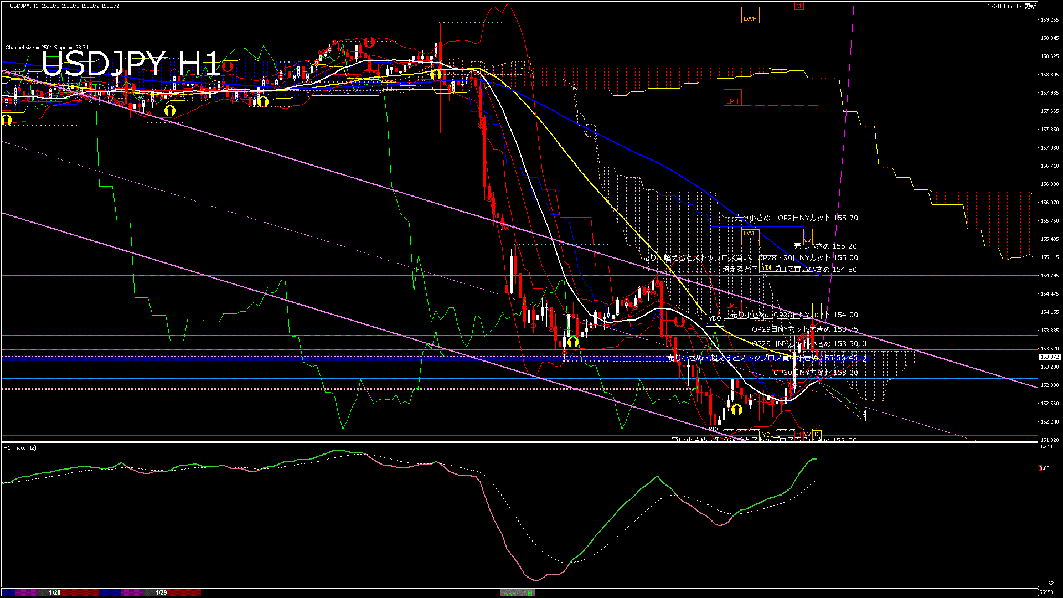This screenshot has height=598, width=1063.
Task: Click the red LML marker box
Action: coord(732,306)
